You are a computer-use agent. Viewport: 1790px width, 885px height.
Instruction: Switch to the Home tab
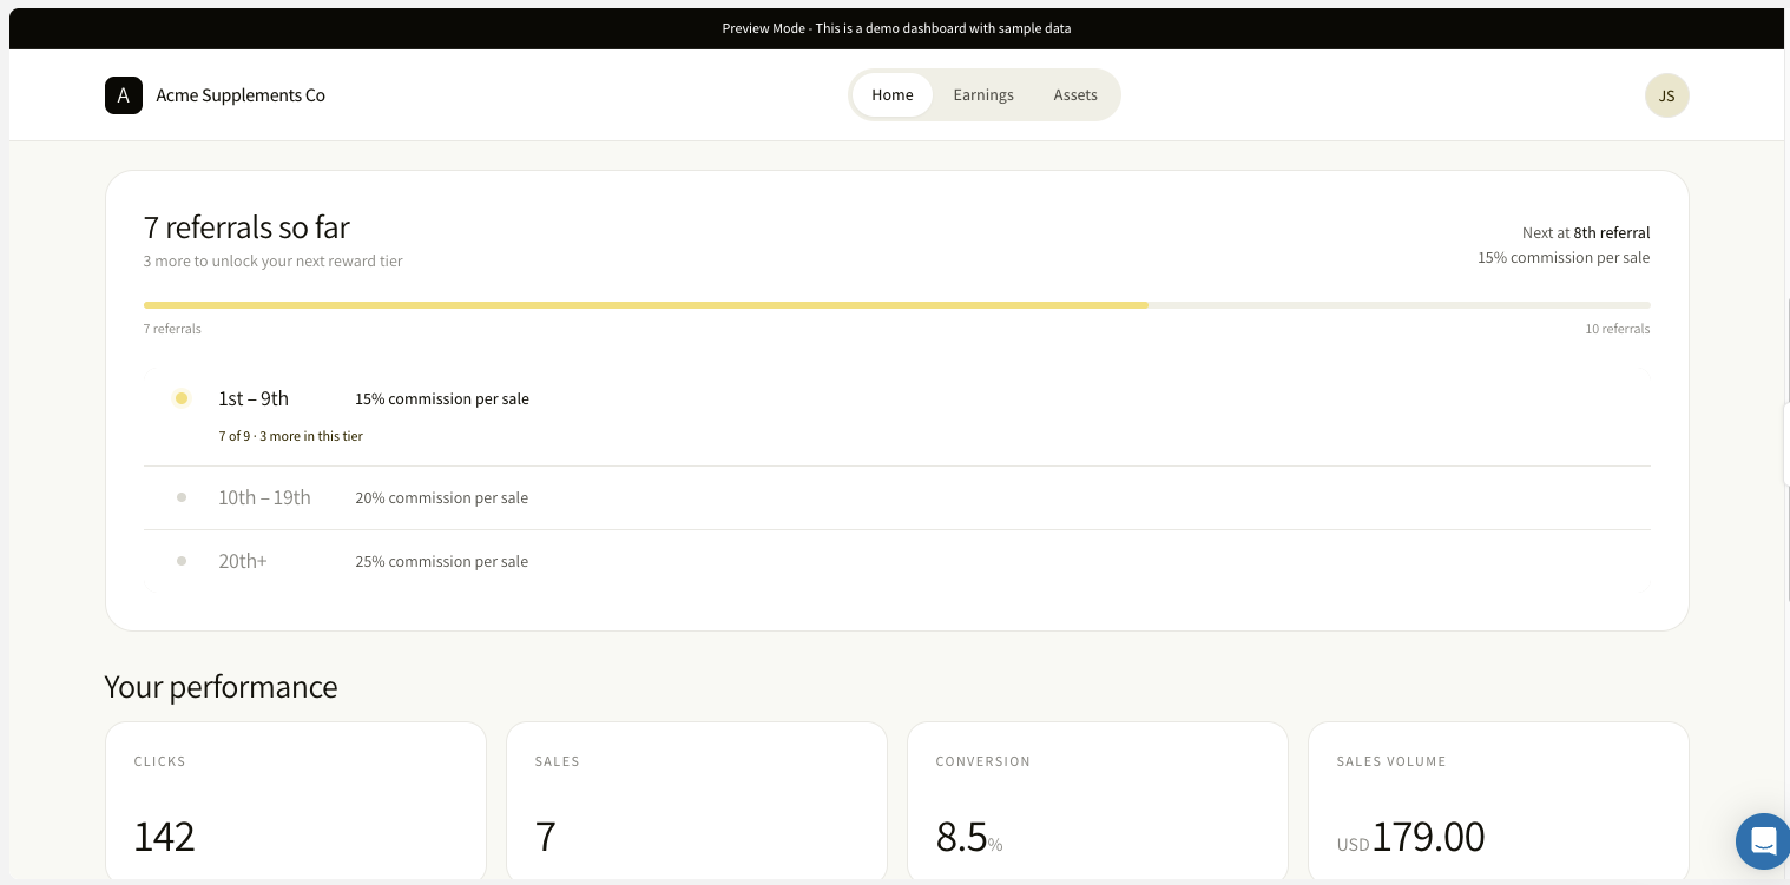coord(892,94)
